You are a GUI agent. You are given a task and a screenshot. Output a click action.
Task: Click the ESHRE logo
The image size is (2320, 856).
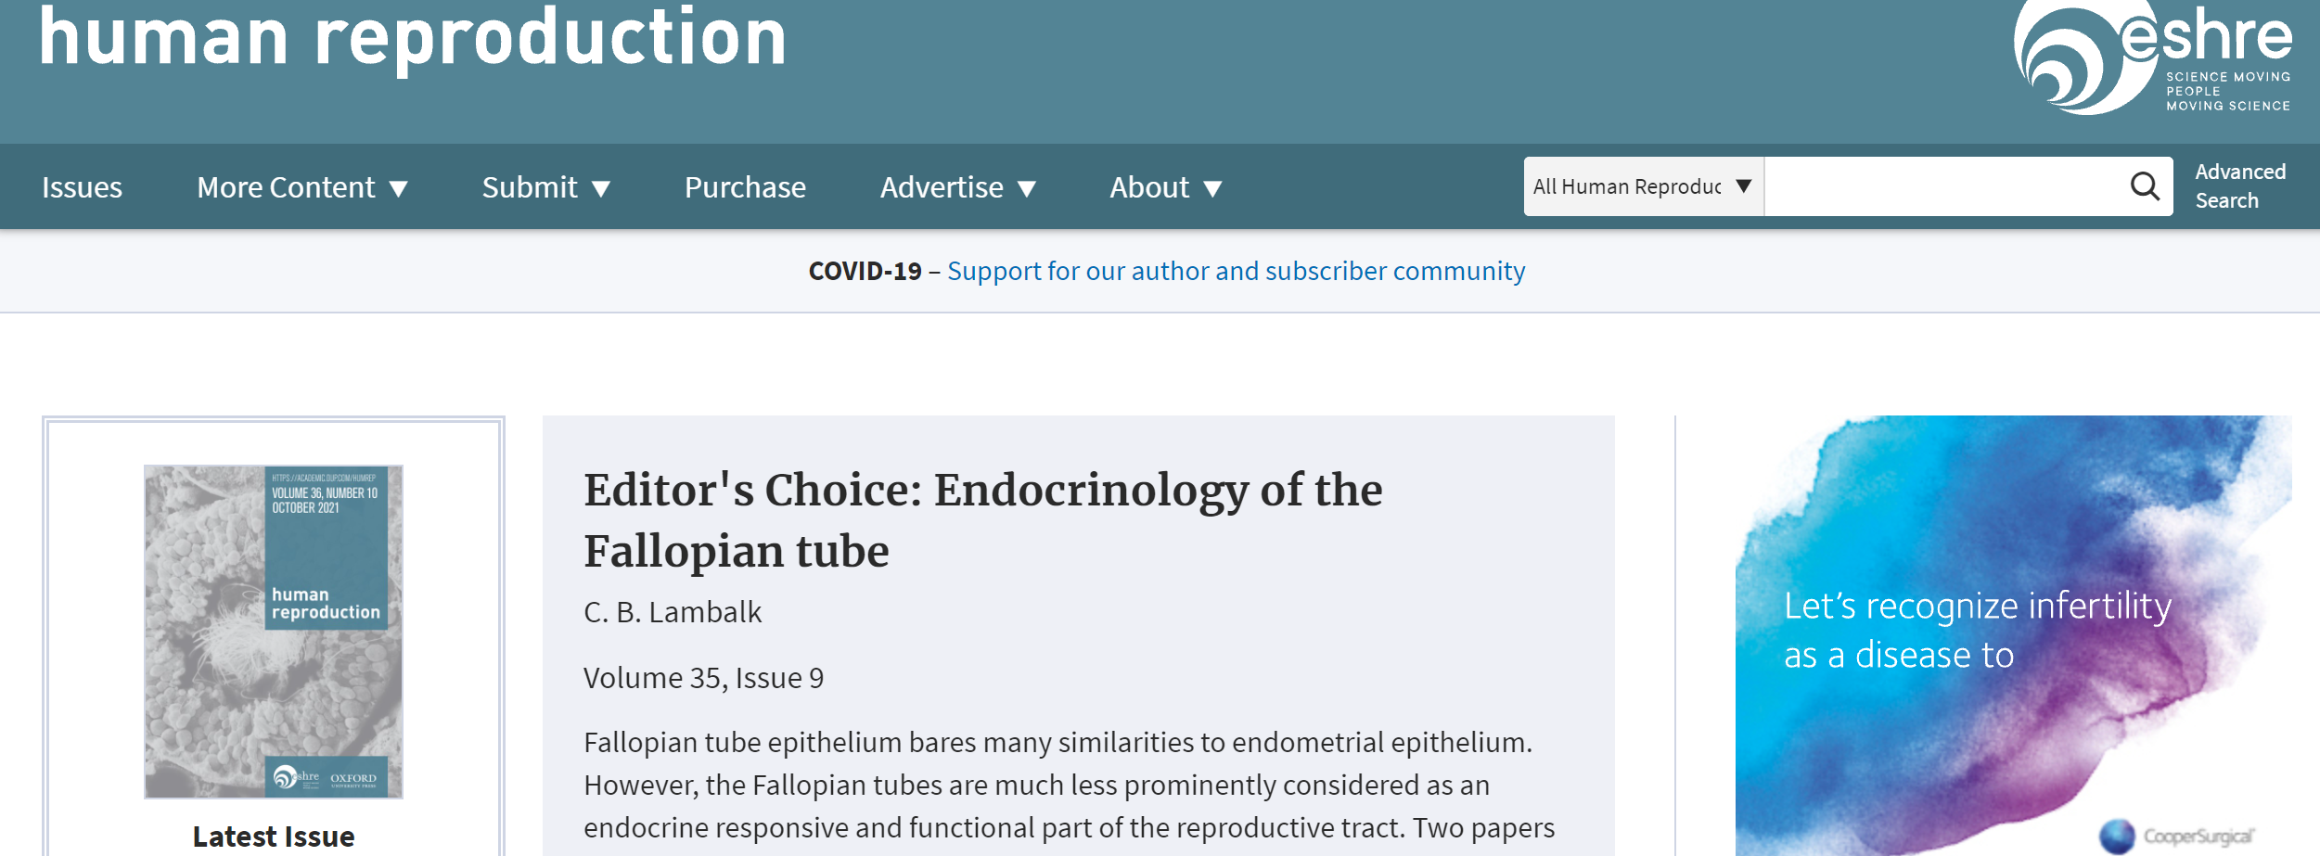[x=2152, y=57]
